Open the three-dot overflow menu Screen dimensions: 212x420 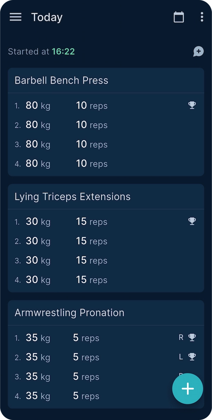pos(202,17)
